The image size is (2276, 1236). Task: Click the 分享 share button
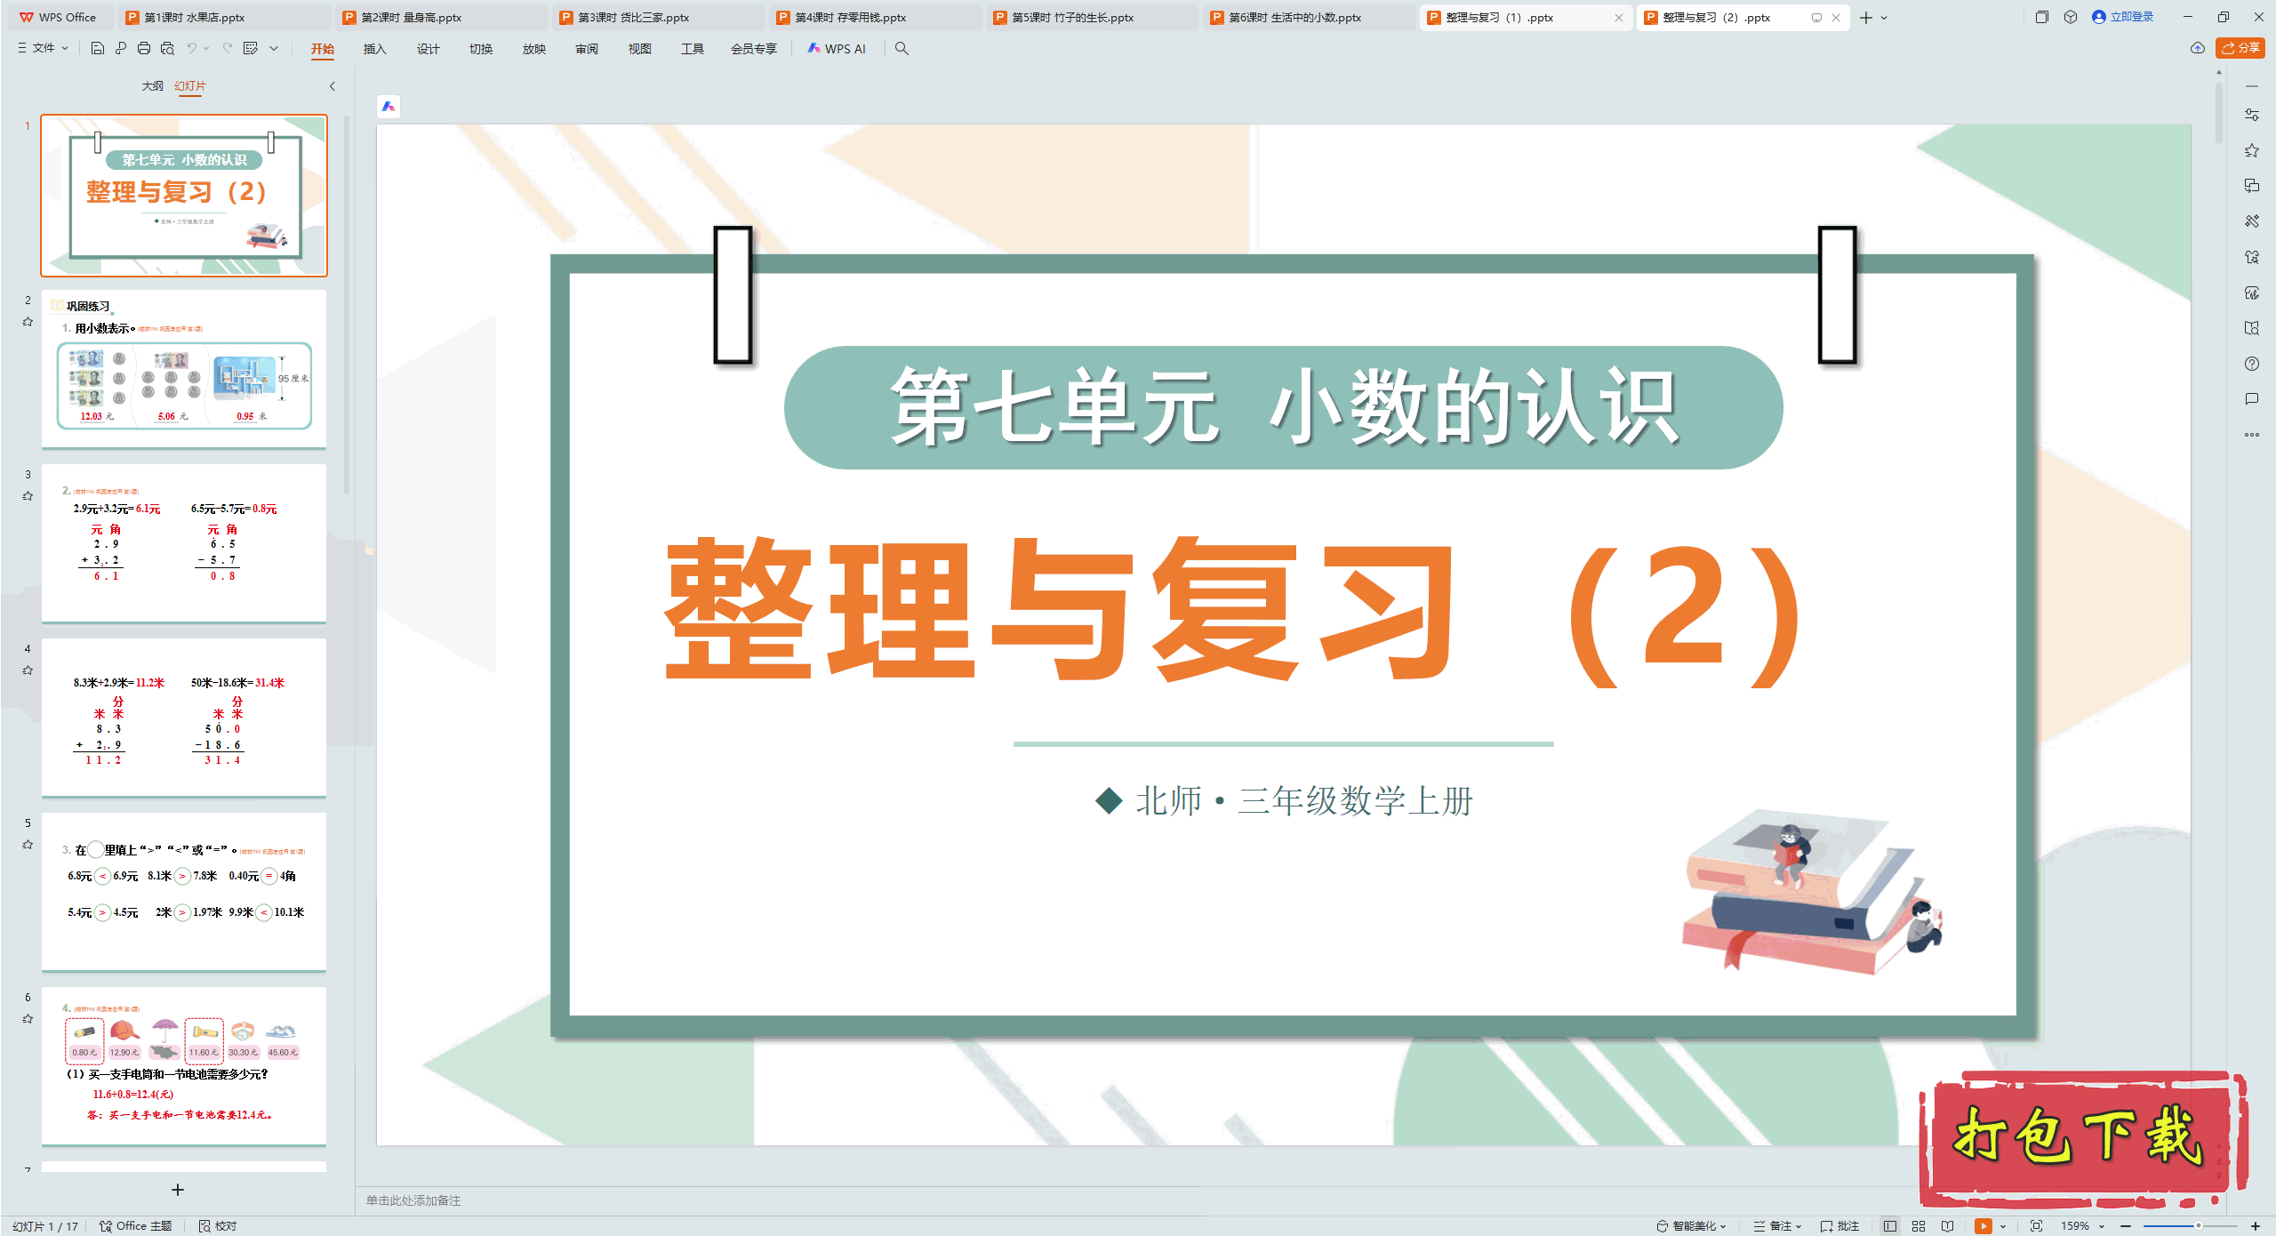(2240, 48)
